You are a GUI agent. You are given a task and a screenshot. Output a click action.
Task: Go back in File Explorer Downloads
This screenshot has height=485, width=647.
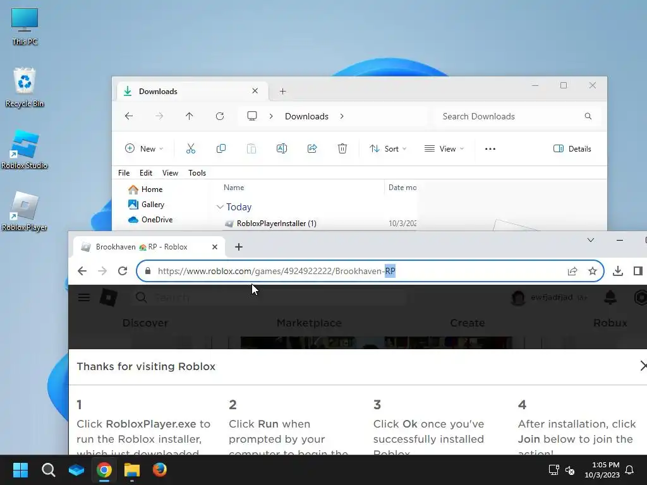point(129,116)
